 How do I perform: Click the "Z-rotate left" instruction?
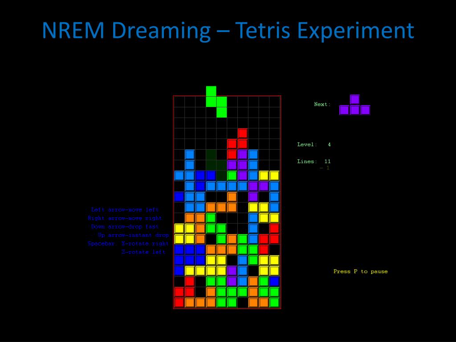[143, 252]
